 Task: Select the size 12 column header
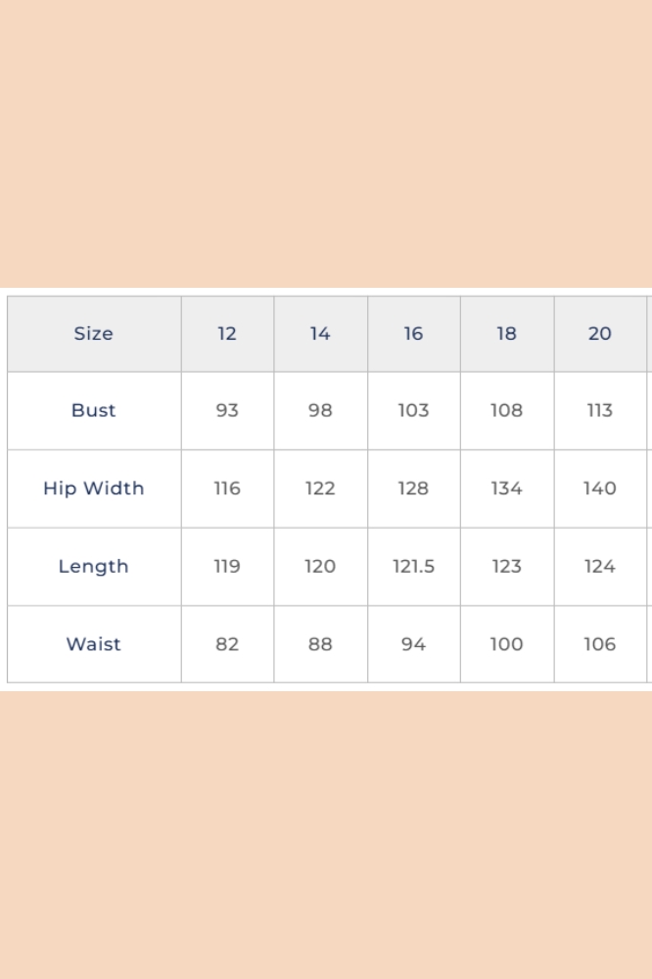[227, 334]
